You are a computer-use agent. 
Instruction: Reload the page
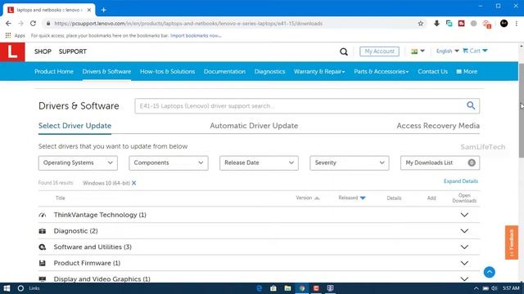click(33, 24)
